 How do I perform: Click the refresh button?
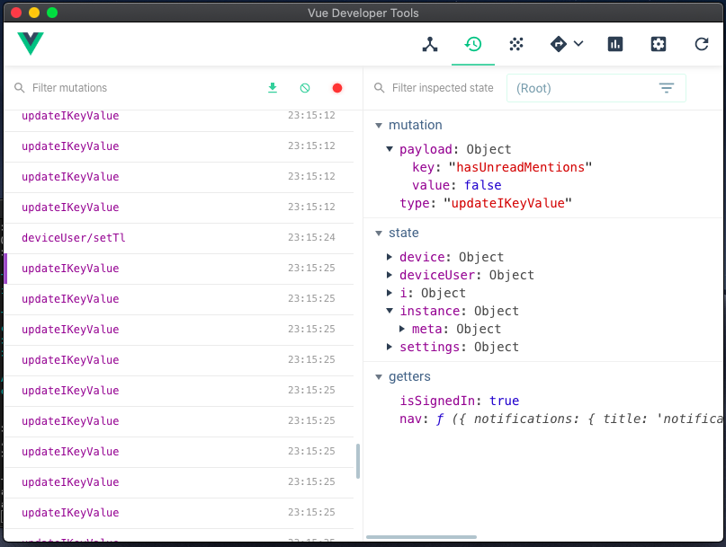pyautogui.click(x=702, y=44)
